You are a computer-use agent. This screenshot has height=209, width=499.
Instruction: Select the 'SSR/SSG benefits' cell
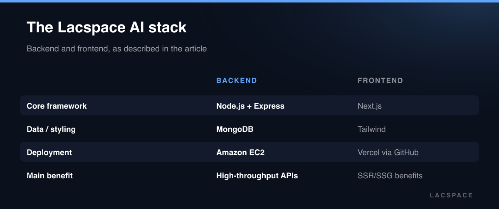coord(390,175)
